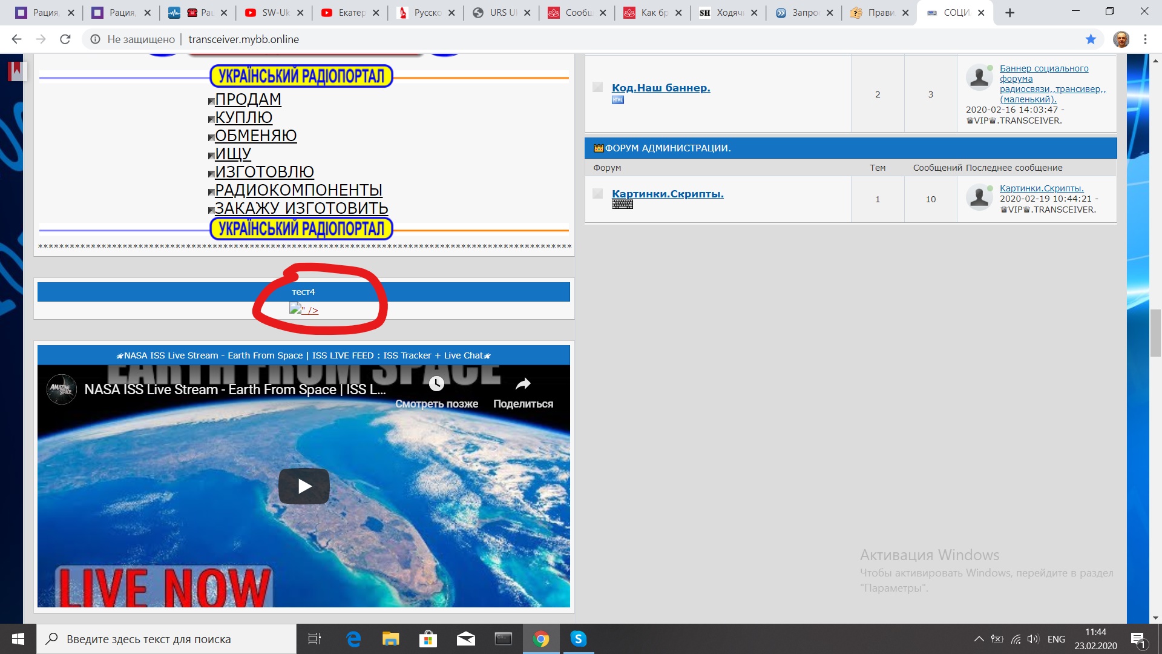This screenshot has height=654, width=1162.
Task: Click the top УКРАЇНСЬКИЙ РАДІОПОРТАЛ banner
Action: pos(301,76)
